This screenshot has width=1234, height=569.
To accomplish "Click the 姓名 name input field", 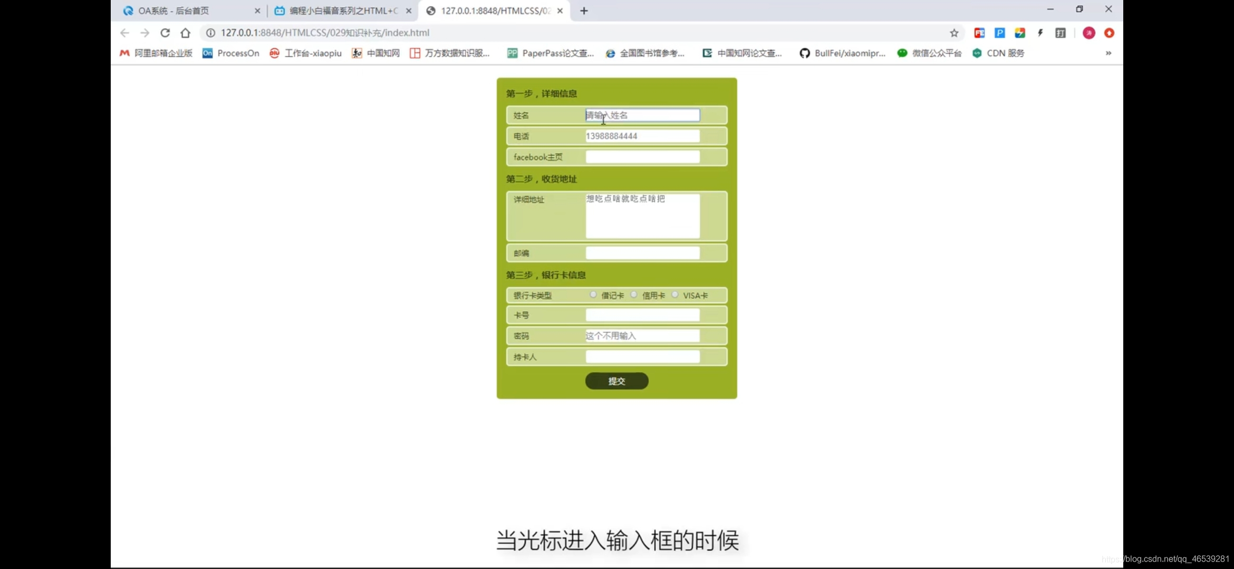I will pyautogui.click(x=642, y=115).
